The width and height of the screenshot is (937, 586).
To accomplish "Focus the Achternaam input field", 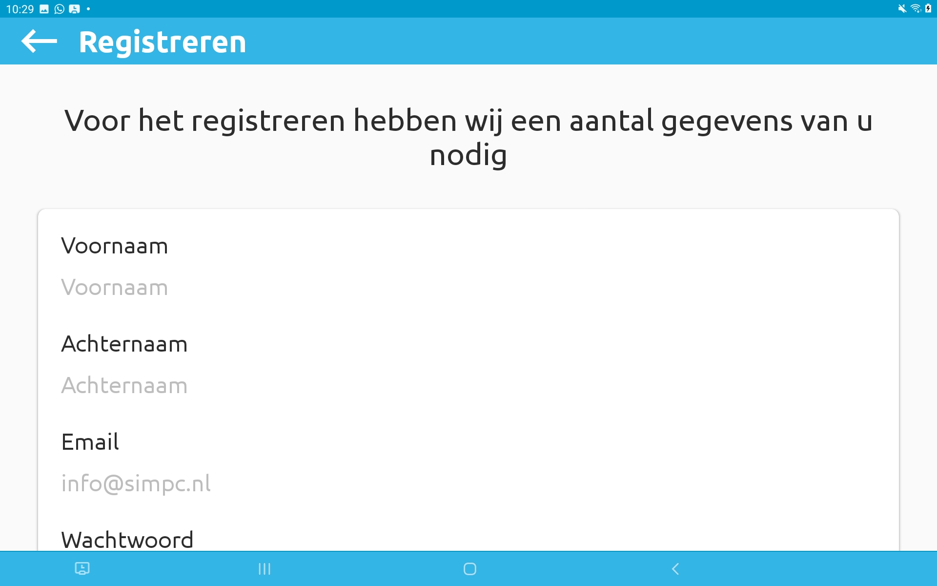I will (468, 385).
